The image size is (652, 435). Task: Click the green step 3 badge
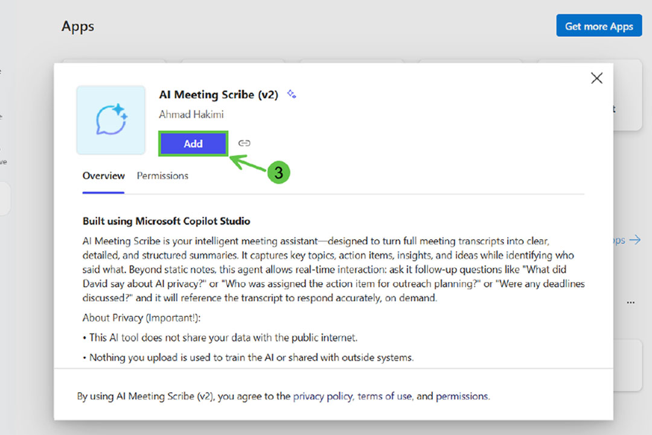278,173
